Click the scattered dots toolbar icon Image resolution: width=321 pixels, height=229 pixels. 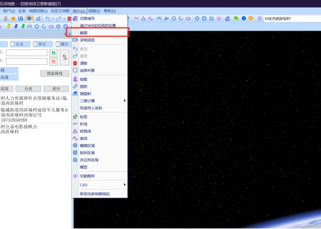pos(166,19)
